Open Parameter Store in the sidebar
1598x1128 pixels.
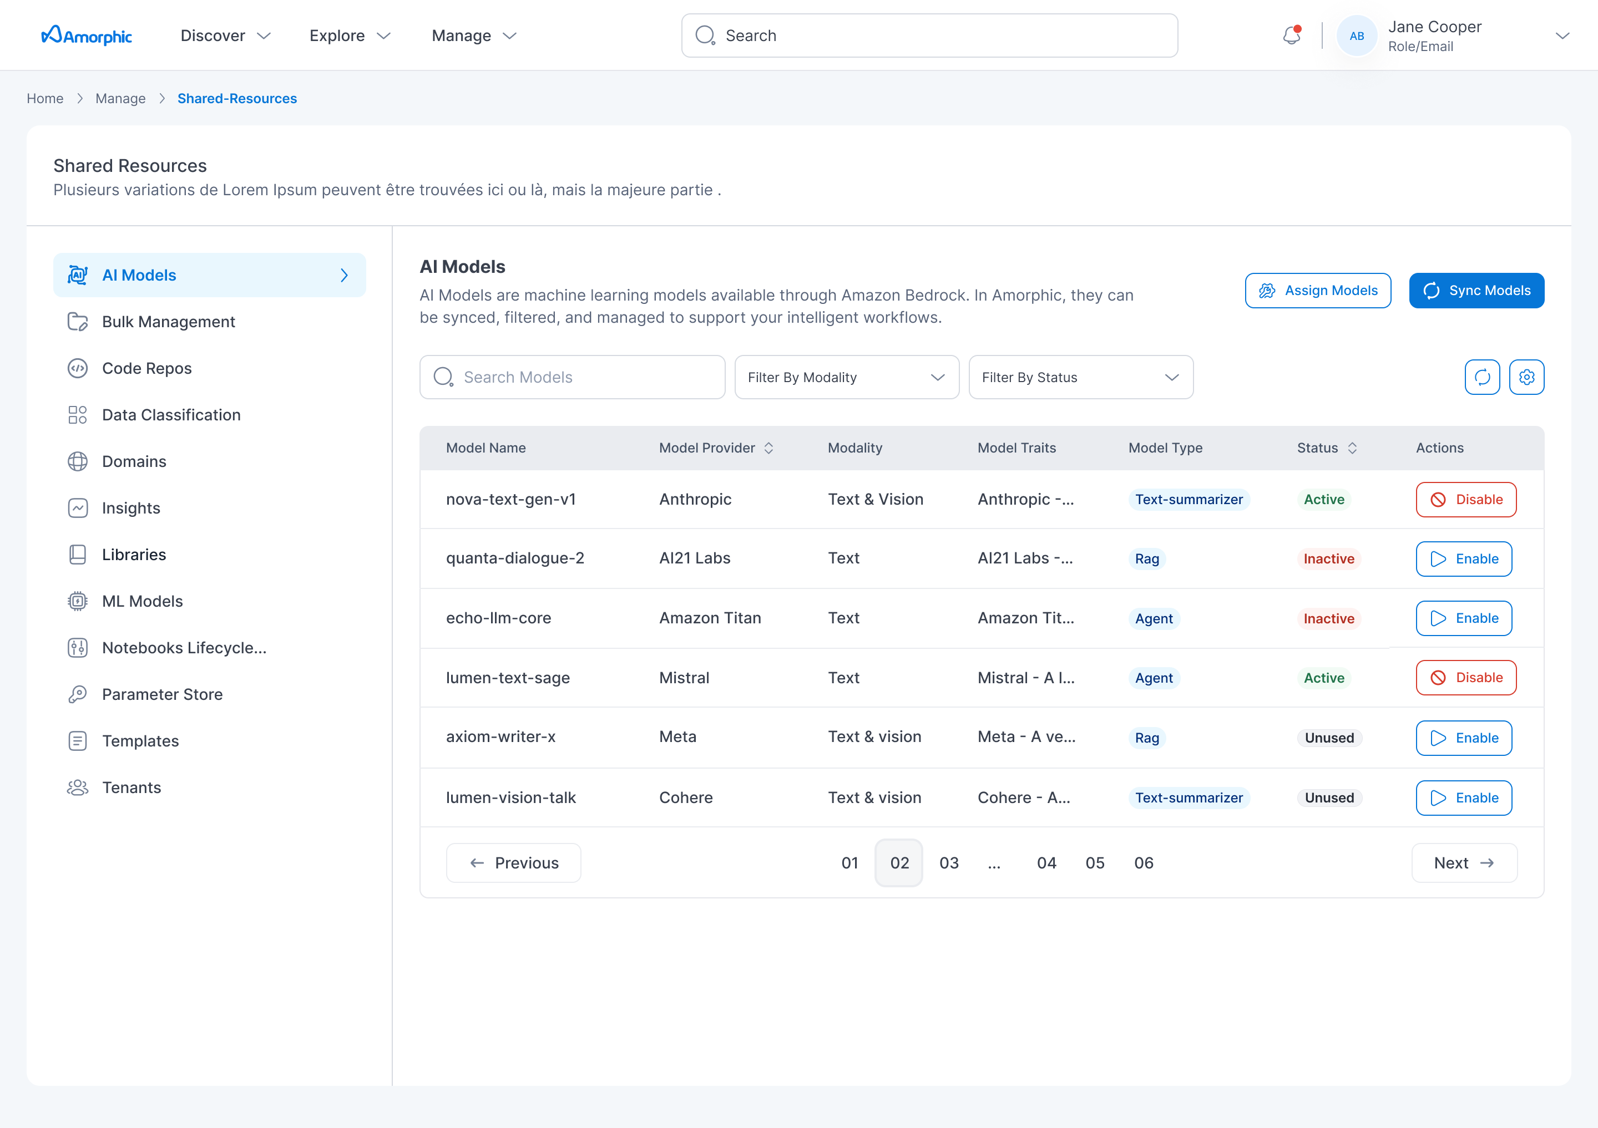[x=161, y=694]
